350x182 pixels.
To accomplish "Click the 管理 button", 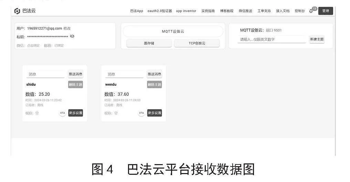I will pos(326,11).
